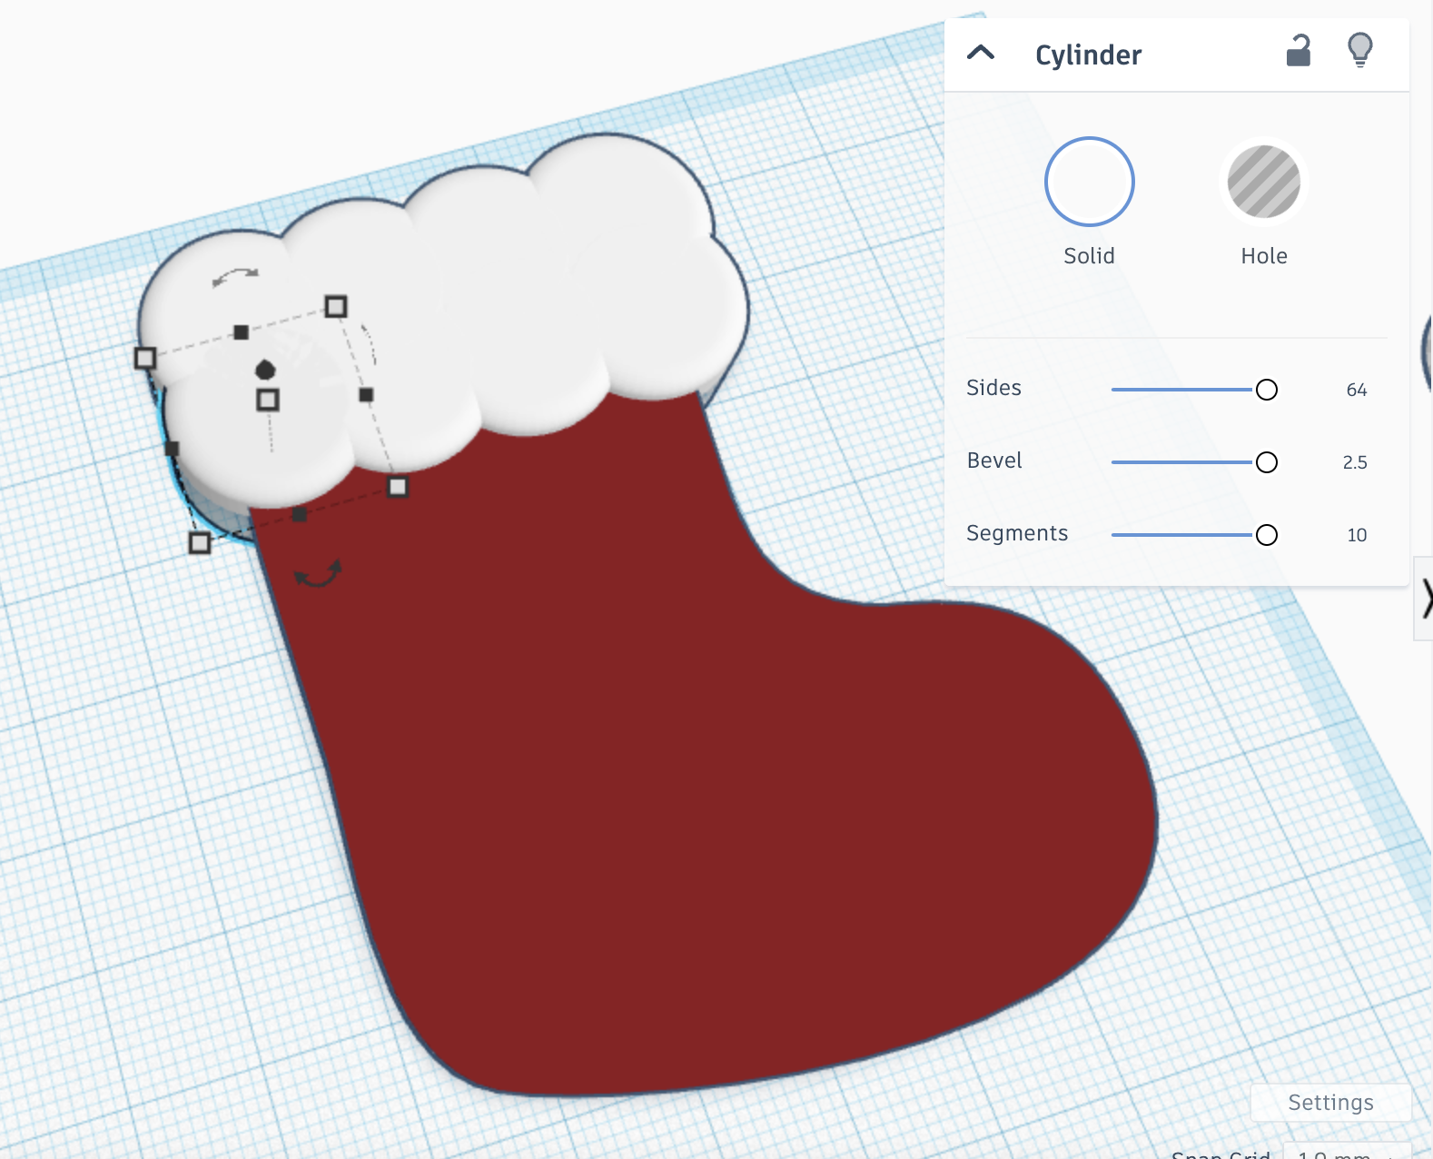
Task: Collapse the Cylinder shape panel
Action: pyautogui.click(x=981, y=53)
